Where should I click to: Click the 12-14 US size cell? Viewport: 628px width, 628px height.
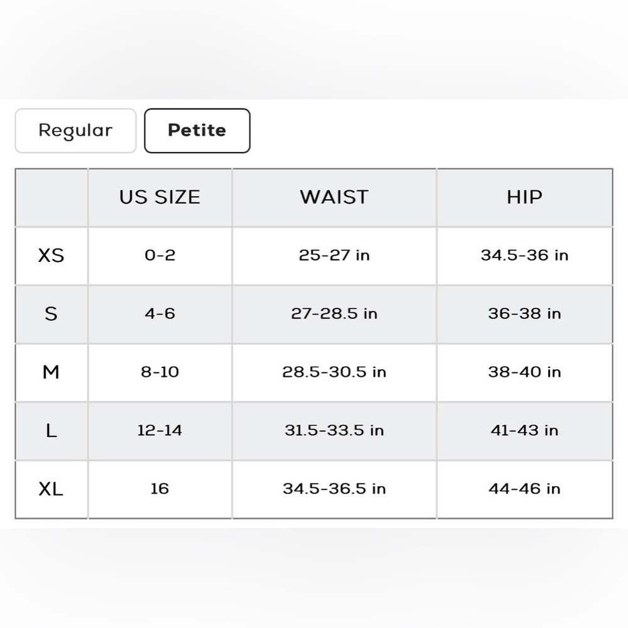(x=160, y=431)
